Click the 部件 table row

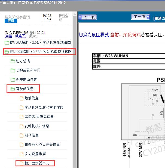129,67
